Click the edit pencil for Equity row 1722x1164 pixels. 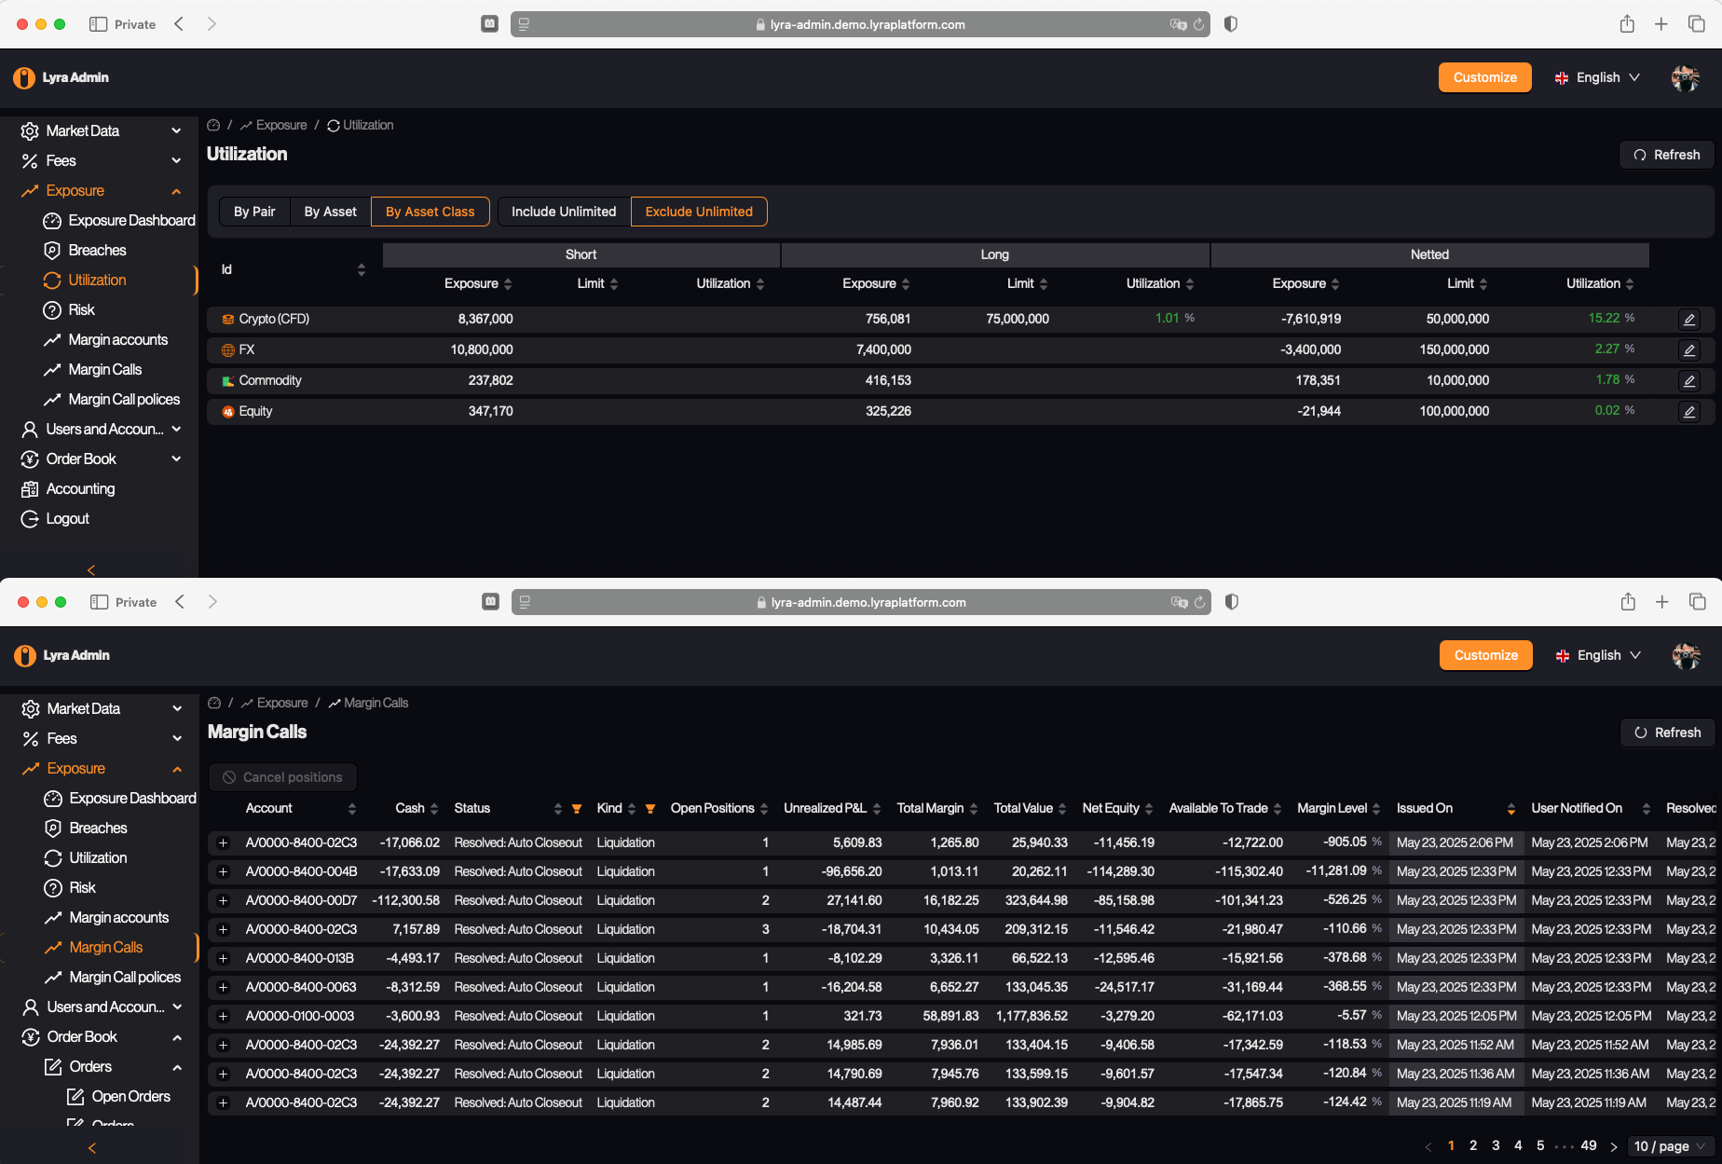coord(1688,412)
